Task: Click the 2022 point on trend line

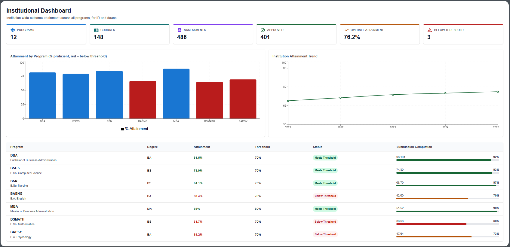Action: coord(340,98)
